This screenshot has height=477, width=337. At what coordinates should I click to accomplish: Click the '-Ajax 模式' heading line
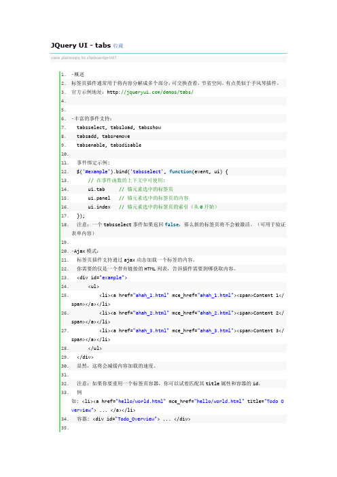85,251
